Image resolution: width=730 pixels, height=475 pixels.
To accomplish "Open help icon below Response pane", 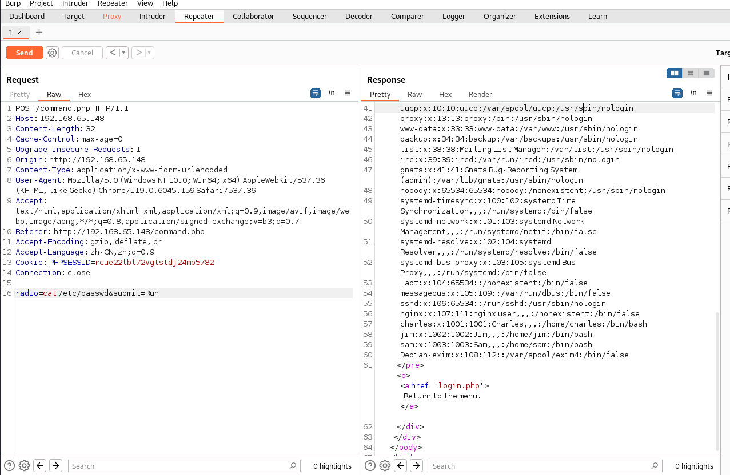I will click(370, 466).
